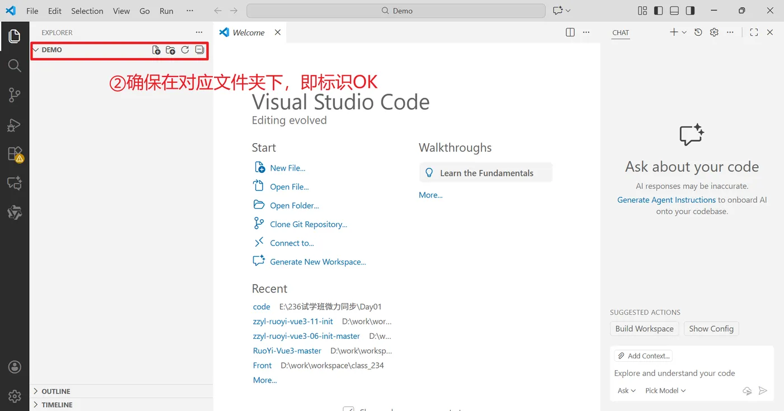784x411 pixels.
Task: Maximize the Chat panel
Action: [754, 32]
